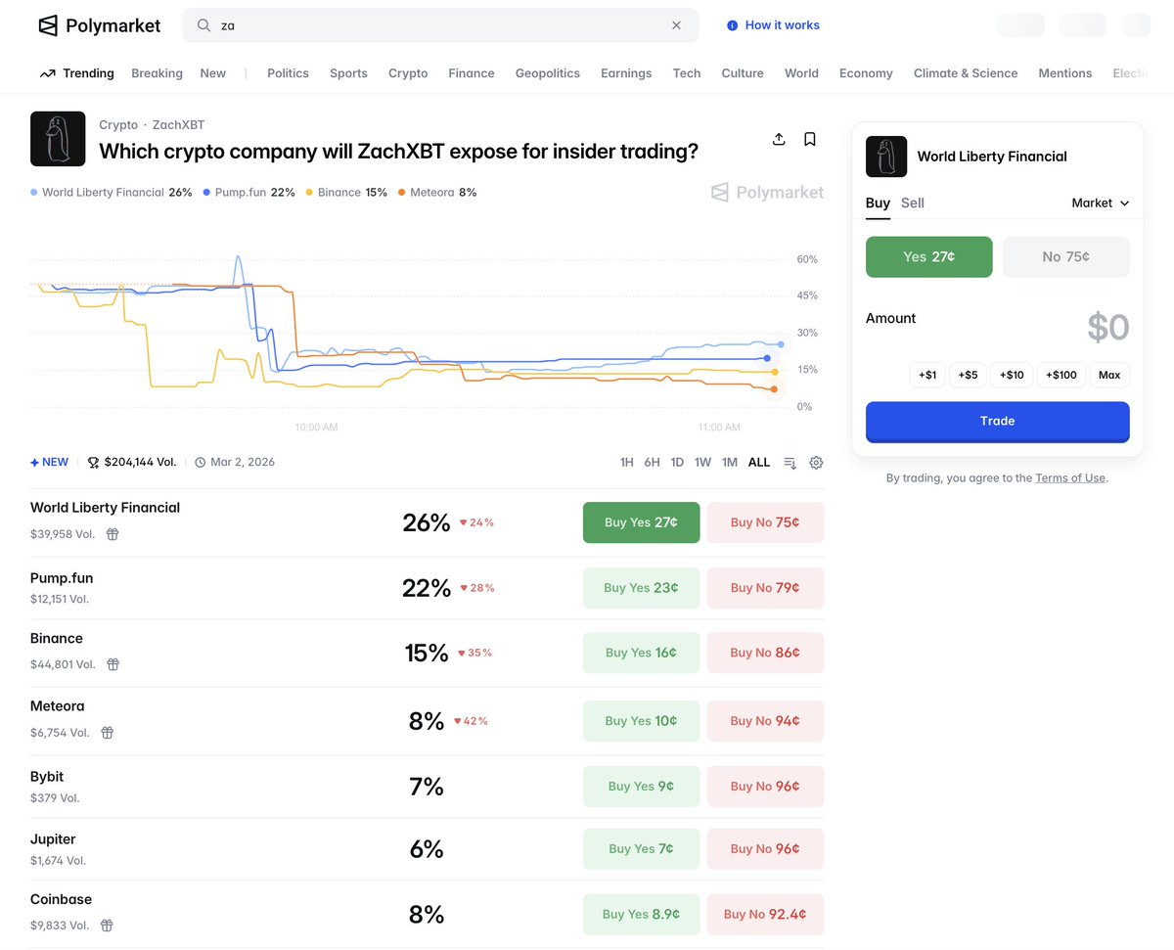Set chart range to 6H
The image size is (1174, 950).
click(652, 463)
